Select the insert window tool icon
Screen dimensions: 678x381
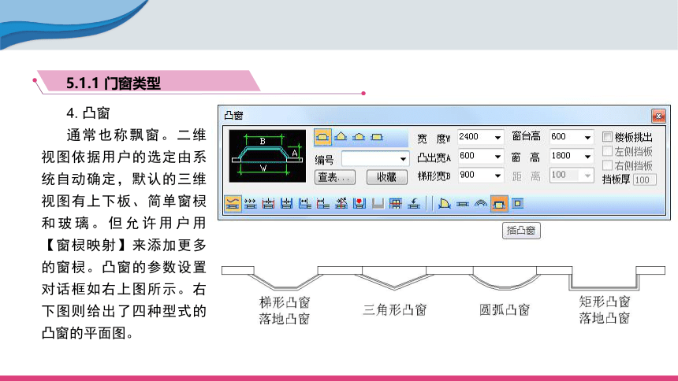tap(463, 203)
